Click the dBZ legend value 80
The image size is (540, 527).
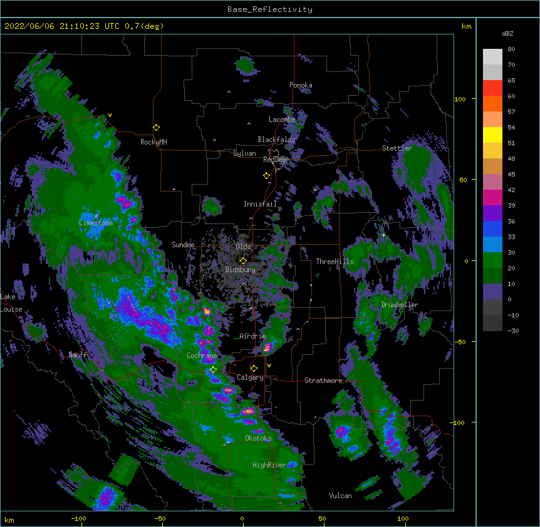coord(511,49)
